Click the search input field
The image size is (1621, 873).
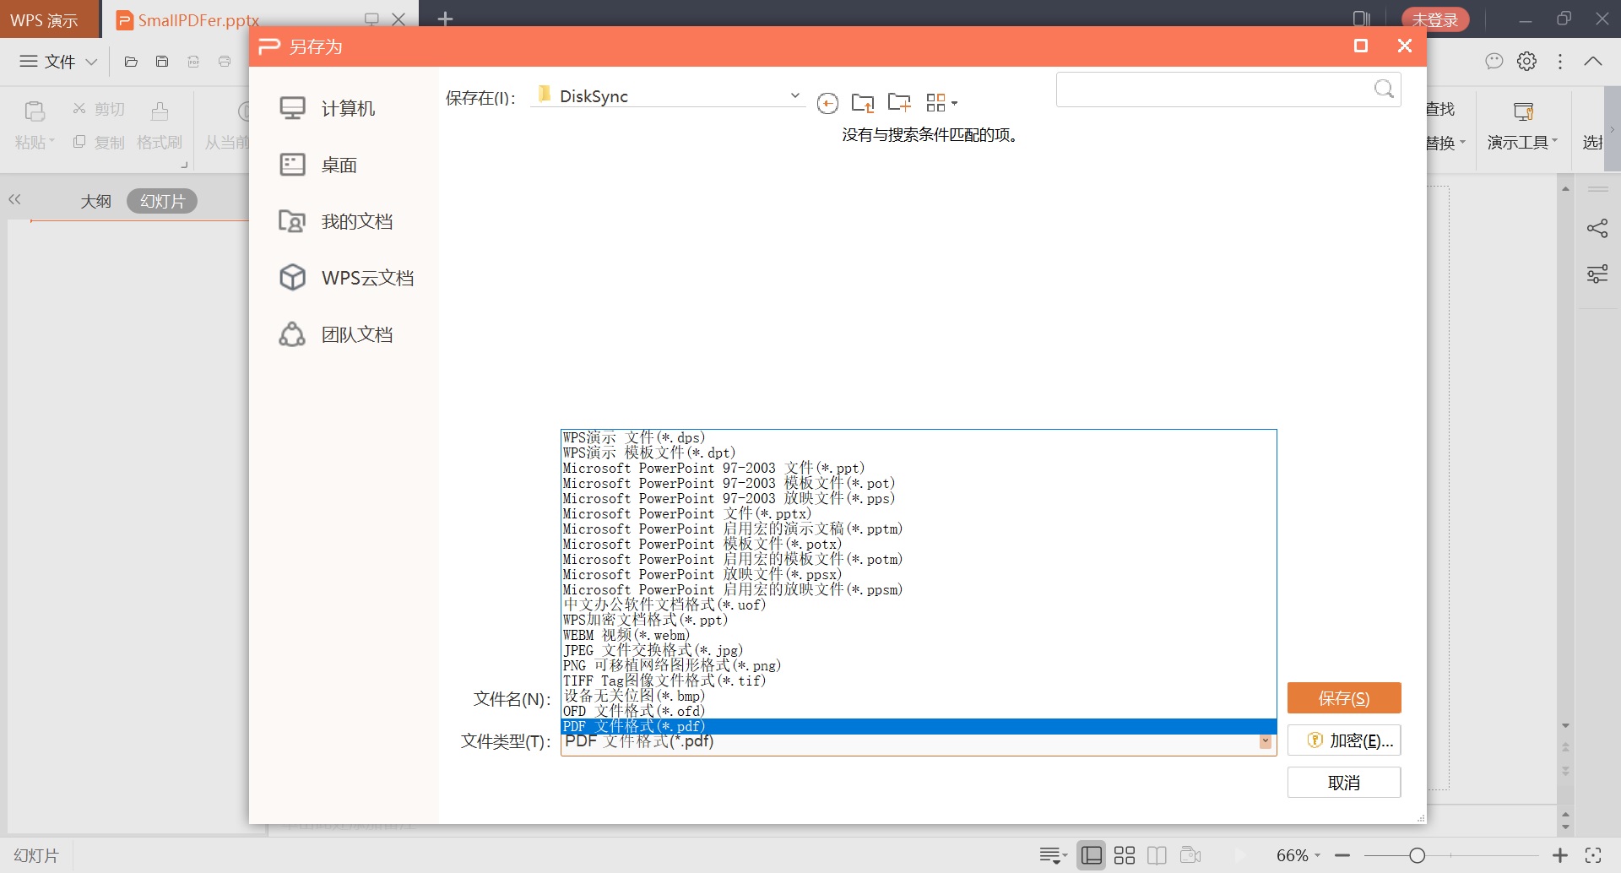tap(1212, 89)
